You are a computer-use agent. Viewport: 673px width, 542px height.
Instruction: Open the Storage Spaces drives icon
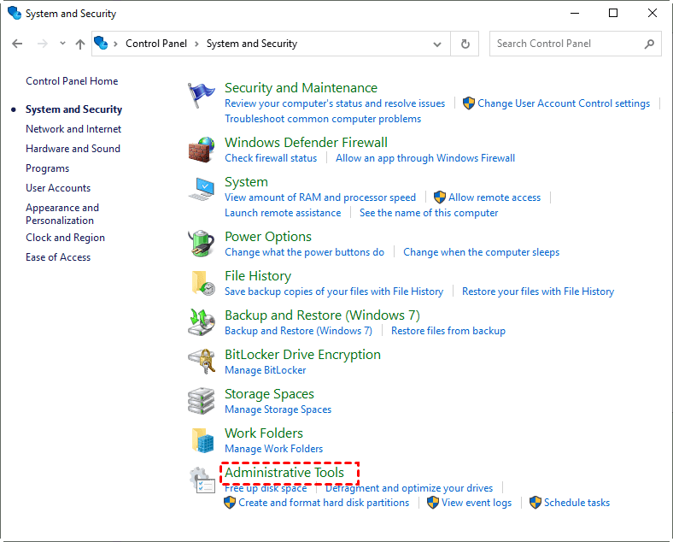coord(202,401)
